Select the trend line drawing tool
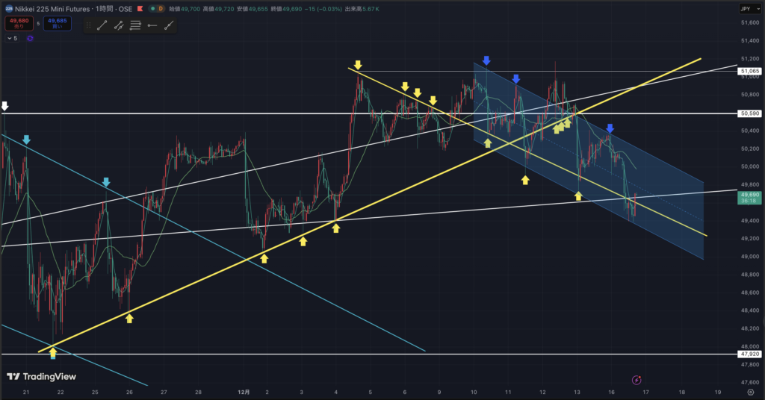The height and width of the screenshot is (400, 765). pyautogui.click(x=102, y=25)
